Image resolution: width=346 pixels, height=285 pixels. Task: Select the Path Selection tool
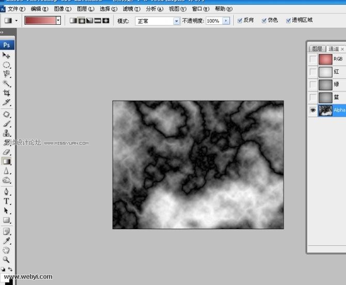[x=6, y=211]
